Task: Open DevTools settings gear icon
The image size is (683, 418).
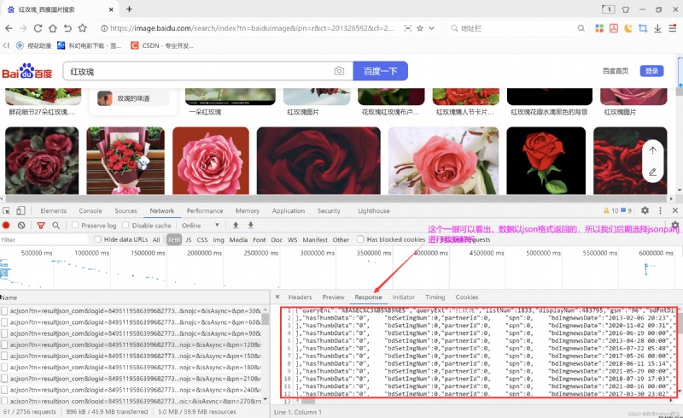Action: pyautogui.click(x=645, y=210)
